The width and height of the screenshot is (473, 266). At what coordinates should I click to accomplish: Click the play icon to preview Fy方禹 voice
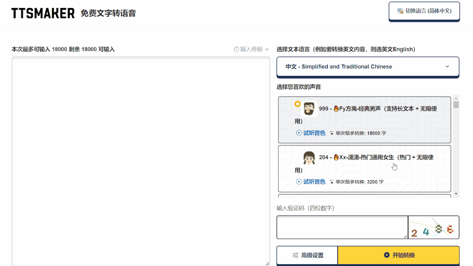point(299,132)
